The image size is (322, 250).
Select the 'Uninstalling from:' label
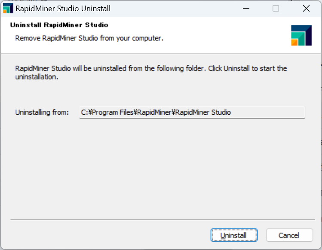42,113
